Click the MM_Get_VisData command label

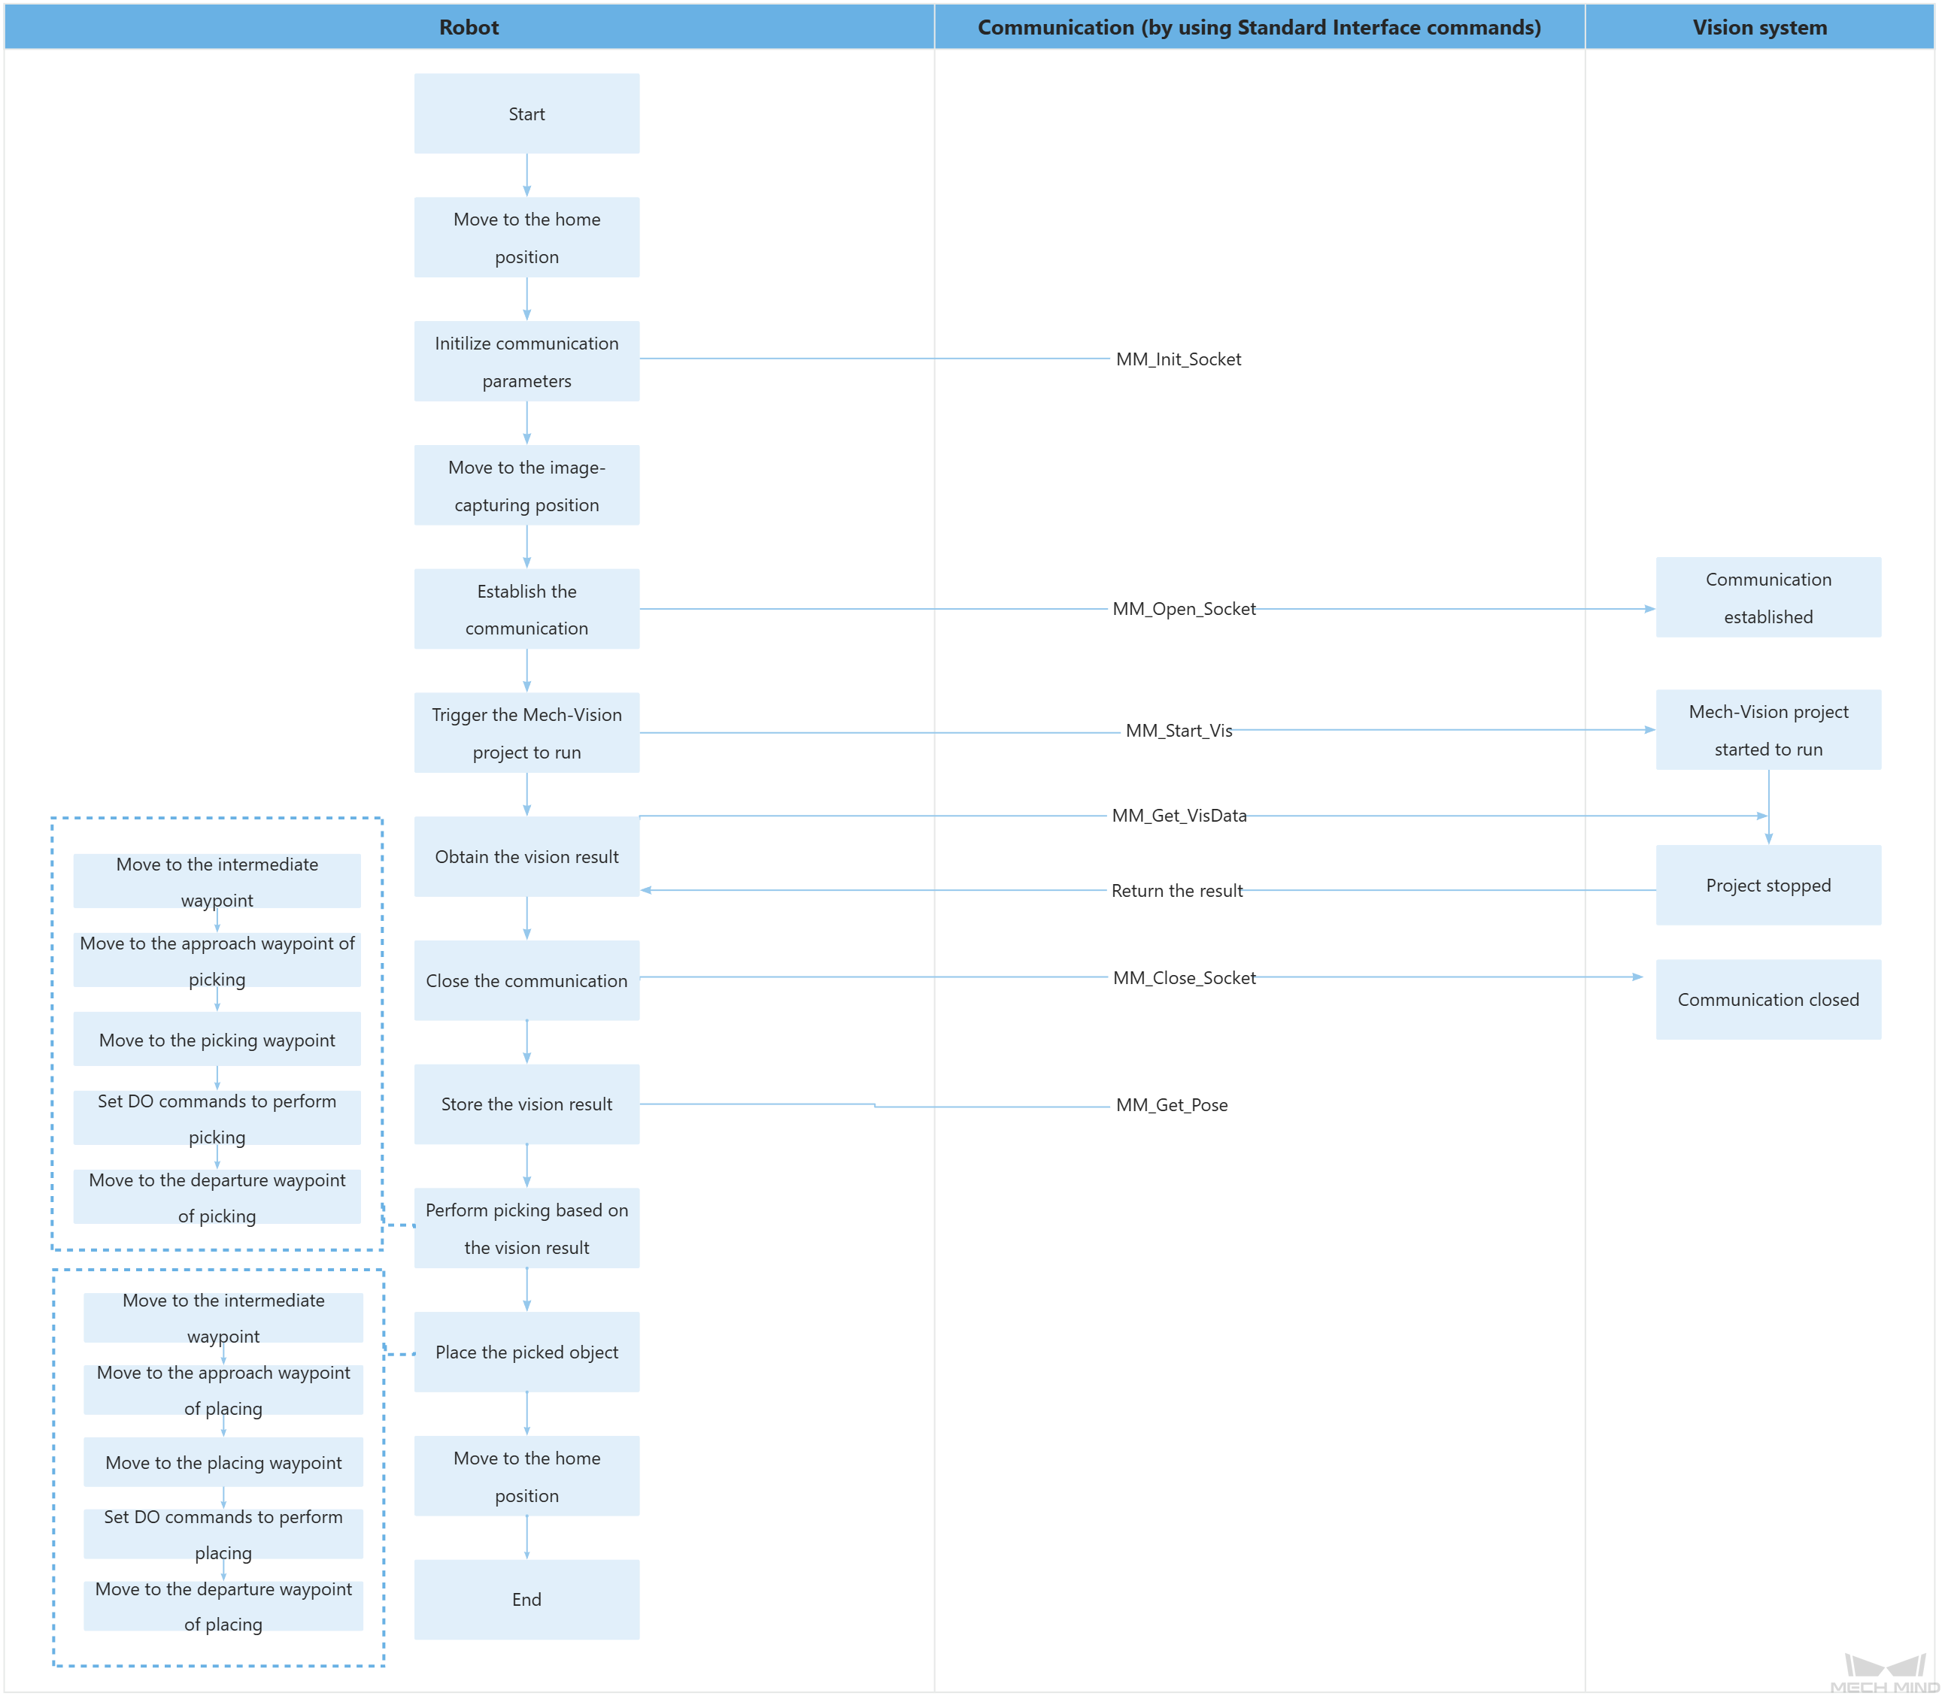[1179, 816]
